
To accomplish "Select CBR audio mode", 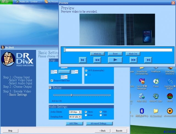I will [101, 115].
